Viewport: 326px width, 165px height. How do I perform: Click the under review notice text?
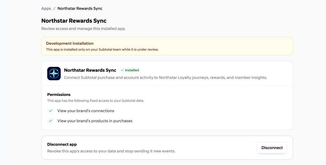coord(102,49)
